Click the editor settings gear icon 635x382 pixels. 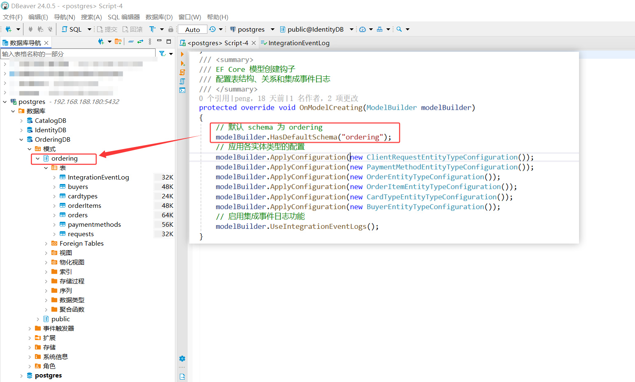[182, 359]
